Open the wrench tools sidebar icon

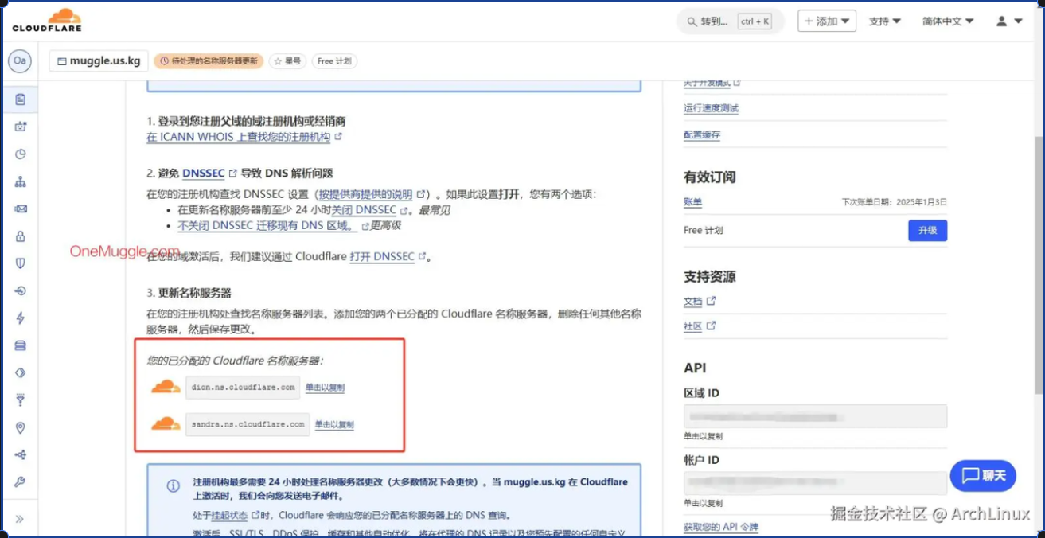[x=20, y=482]
